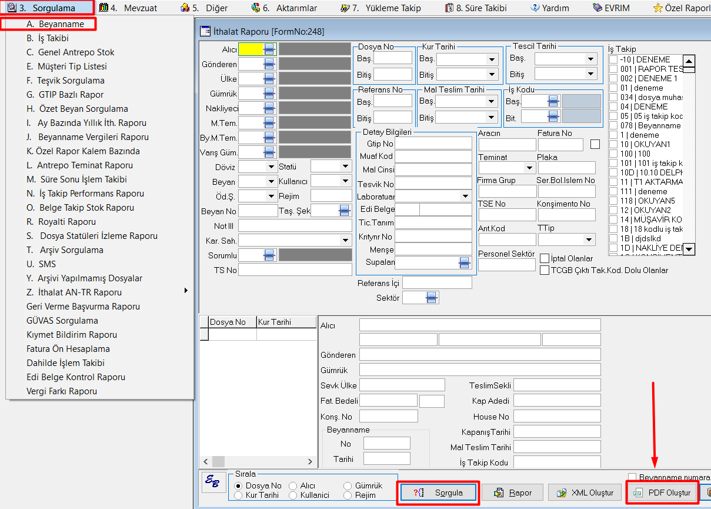Screen dimensions: 711x509
Task: Click the Fatura No input field
Action: [560, 145]
